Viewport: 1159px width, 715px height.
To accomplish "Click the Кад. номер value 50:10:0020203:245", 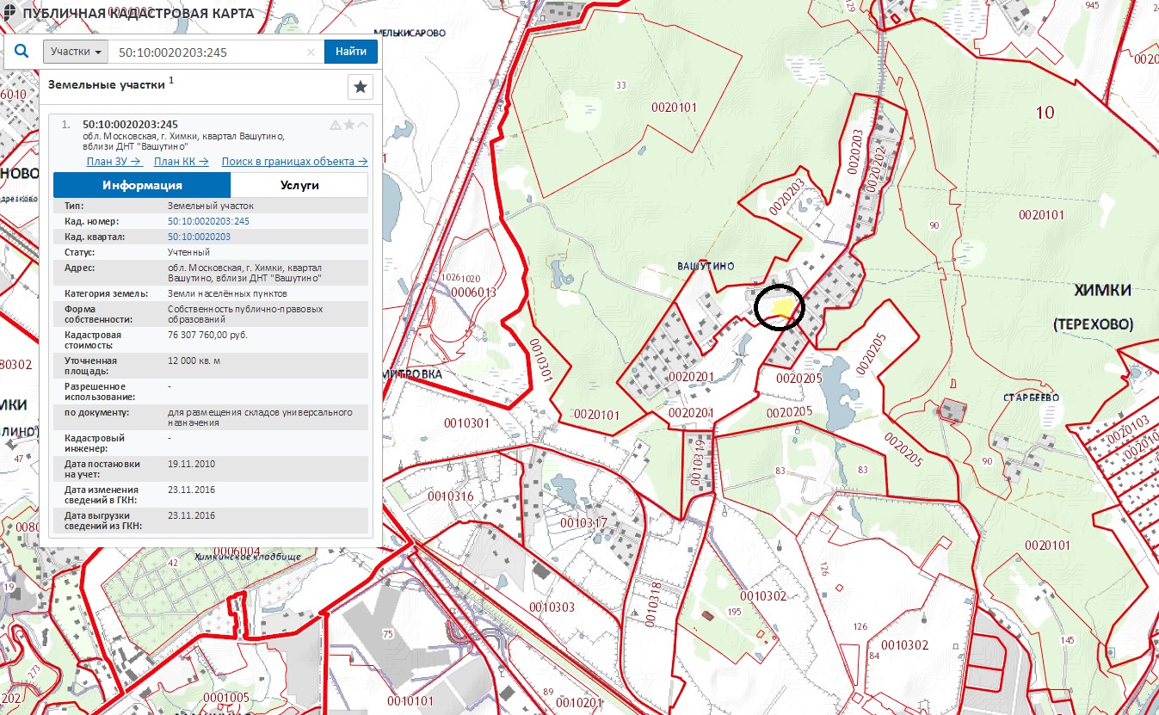I will tap(208, 221).
